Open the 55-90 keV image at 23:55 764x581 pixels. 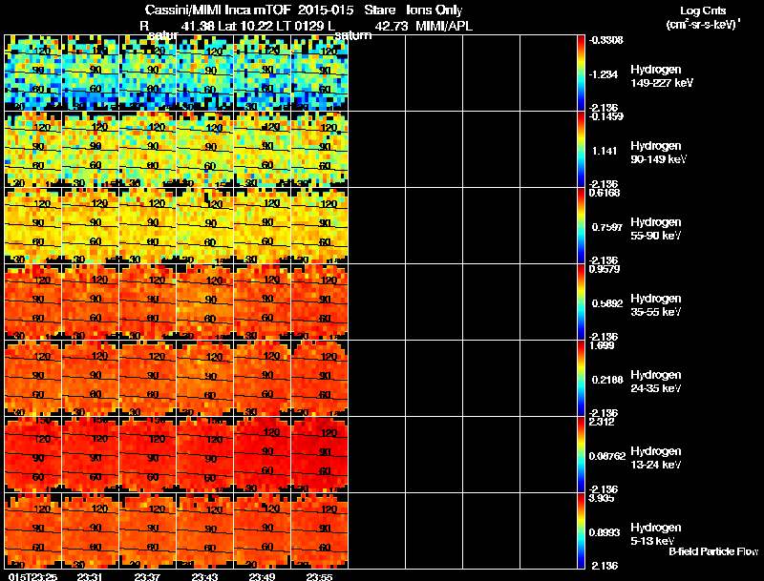[320, 226]
